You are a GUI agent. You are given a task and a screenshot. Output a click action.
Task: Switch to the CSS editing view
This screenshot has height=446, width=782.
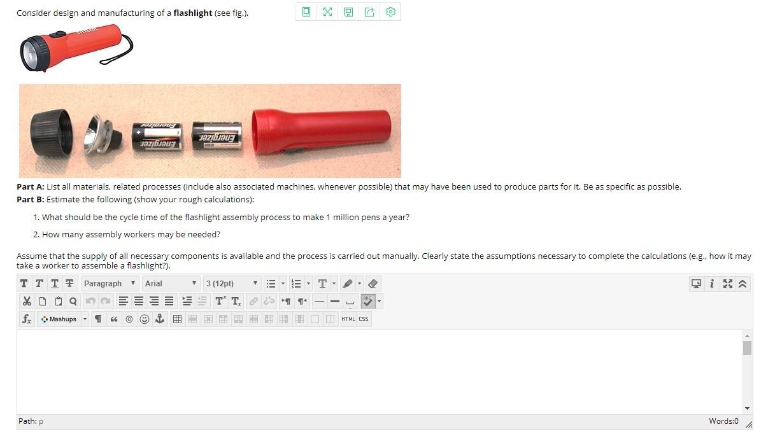click(363, 319)
